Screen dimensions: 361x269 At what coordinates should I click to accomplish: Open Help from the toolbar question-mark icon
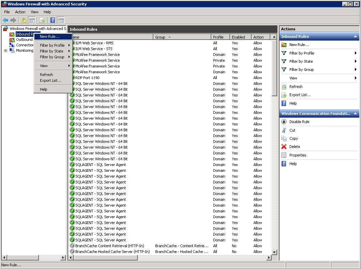click(x=53, y=20)
